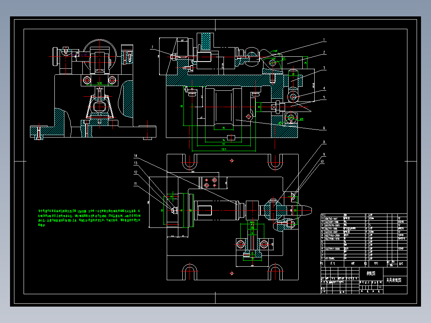Image resolution: width=431 pixels, height=323 pixels.
Task: Click the title '夹具装配图' in title block
Action: click(393, 280)
